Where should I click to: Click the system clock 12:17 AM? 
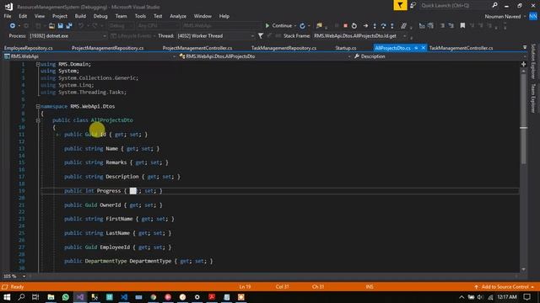[507, 297]
